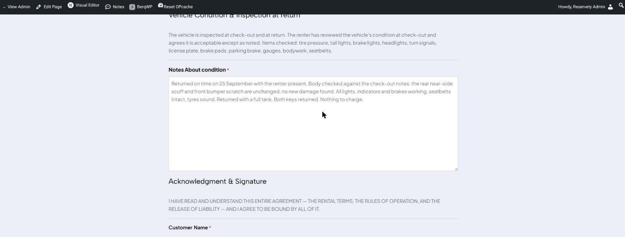Click the back arrow before View Admin
This screenshot has width=625, height=237.
coord(4,7)
